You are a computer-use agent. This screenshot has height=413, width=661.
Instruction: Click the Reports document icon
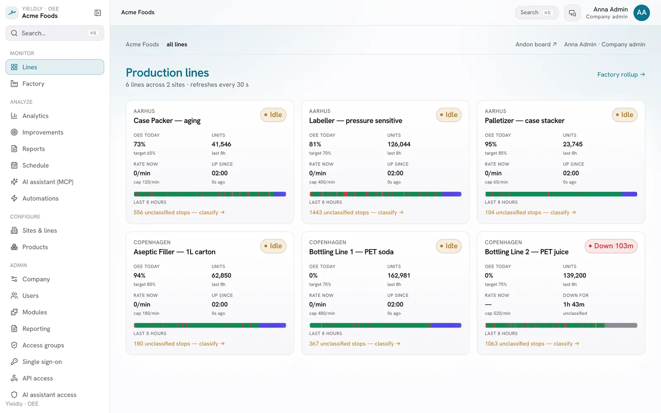[14, 149]
